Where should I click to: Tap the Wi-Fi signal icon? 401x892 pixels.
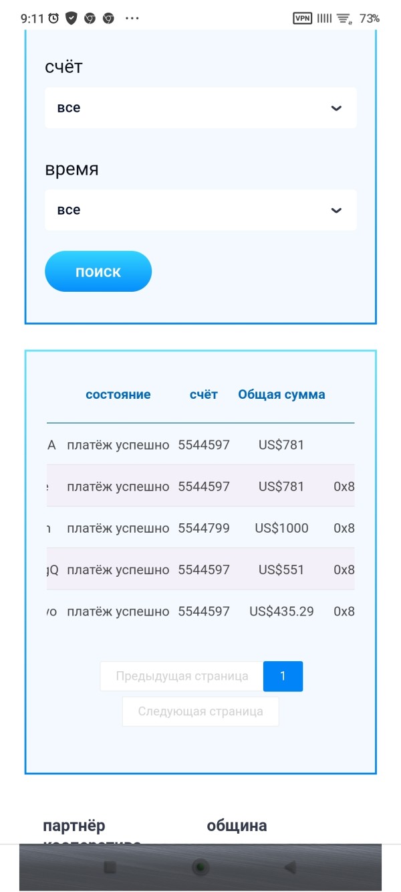[x=345, y=19]
